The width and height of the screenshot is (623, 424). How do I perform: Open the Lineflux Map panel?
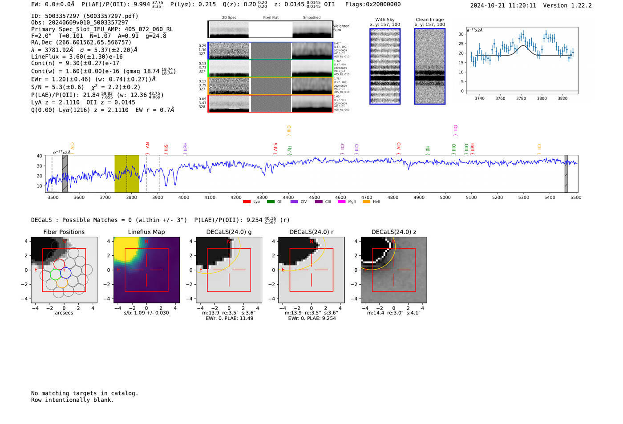(146, 270)
